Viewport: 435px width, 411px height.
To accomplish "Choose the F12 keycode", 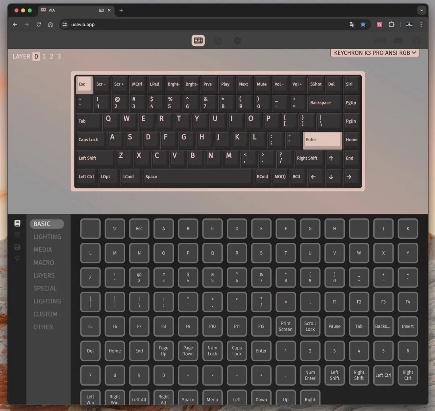I will (261, 327).
